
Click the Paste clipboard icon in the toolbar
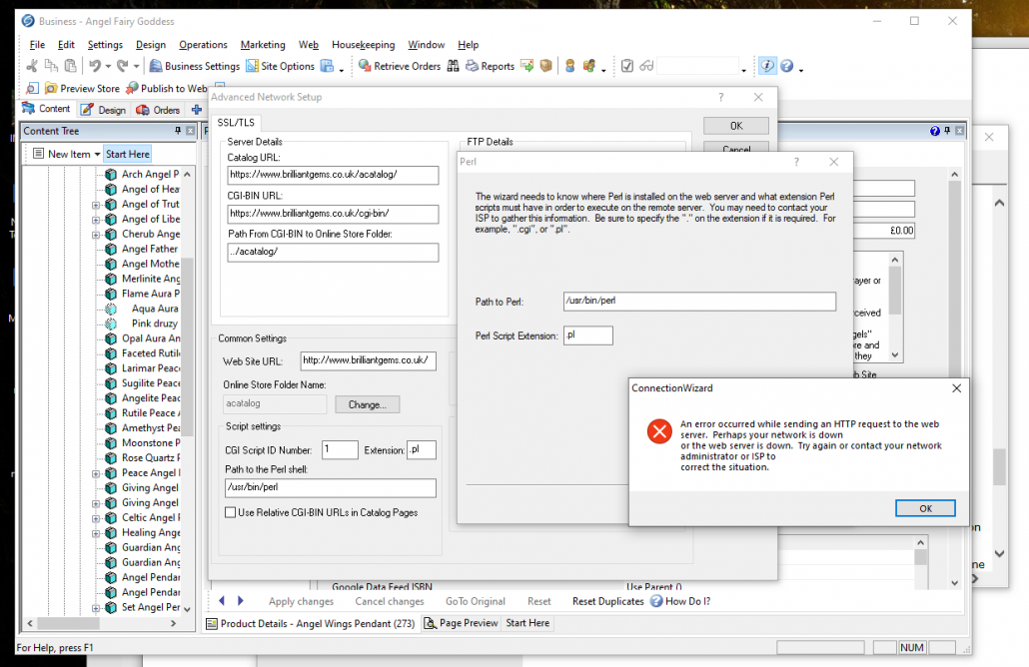click(70, 66)
